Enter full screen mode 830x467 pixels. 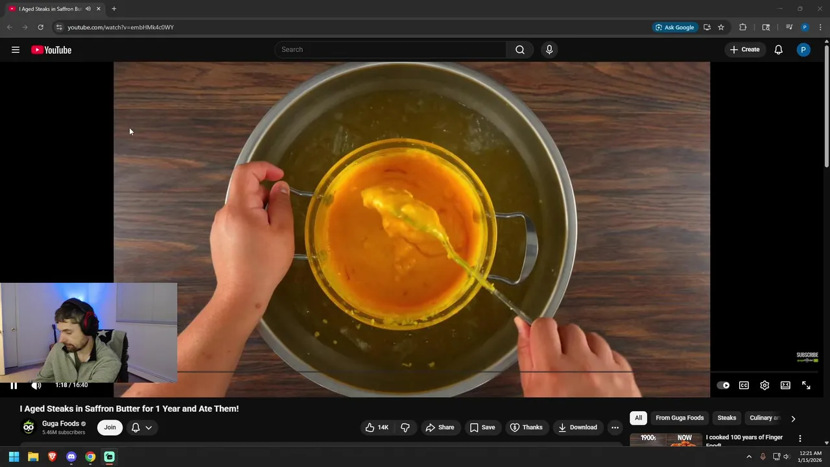806,385
